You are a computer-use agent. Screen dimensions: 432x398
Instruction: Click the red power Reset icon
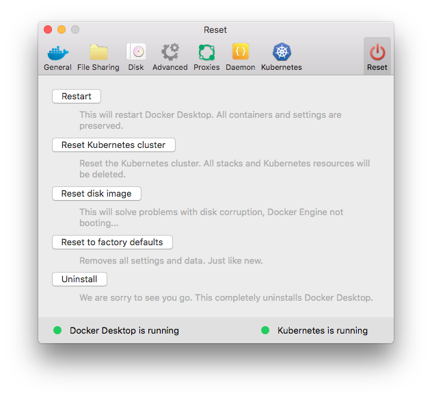click(x=377, y=53)
